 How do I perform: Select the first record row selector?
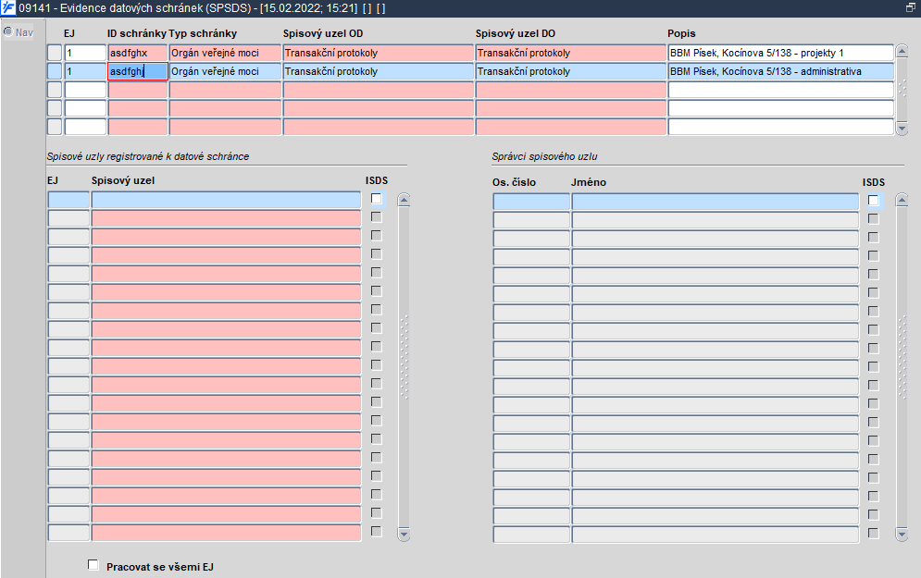55,53
